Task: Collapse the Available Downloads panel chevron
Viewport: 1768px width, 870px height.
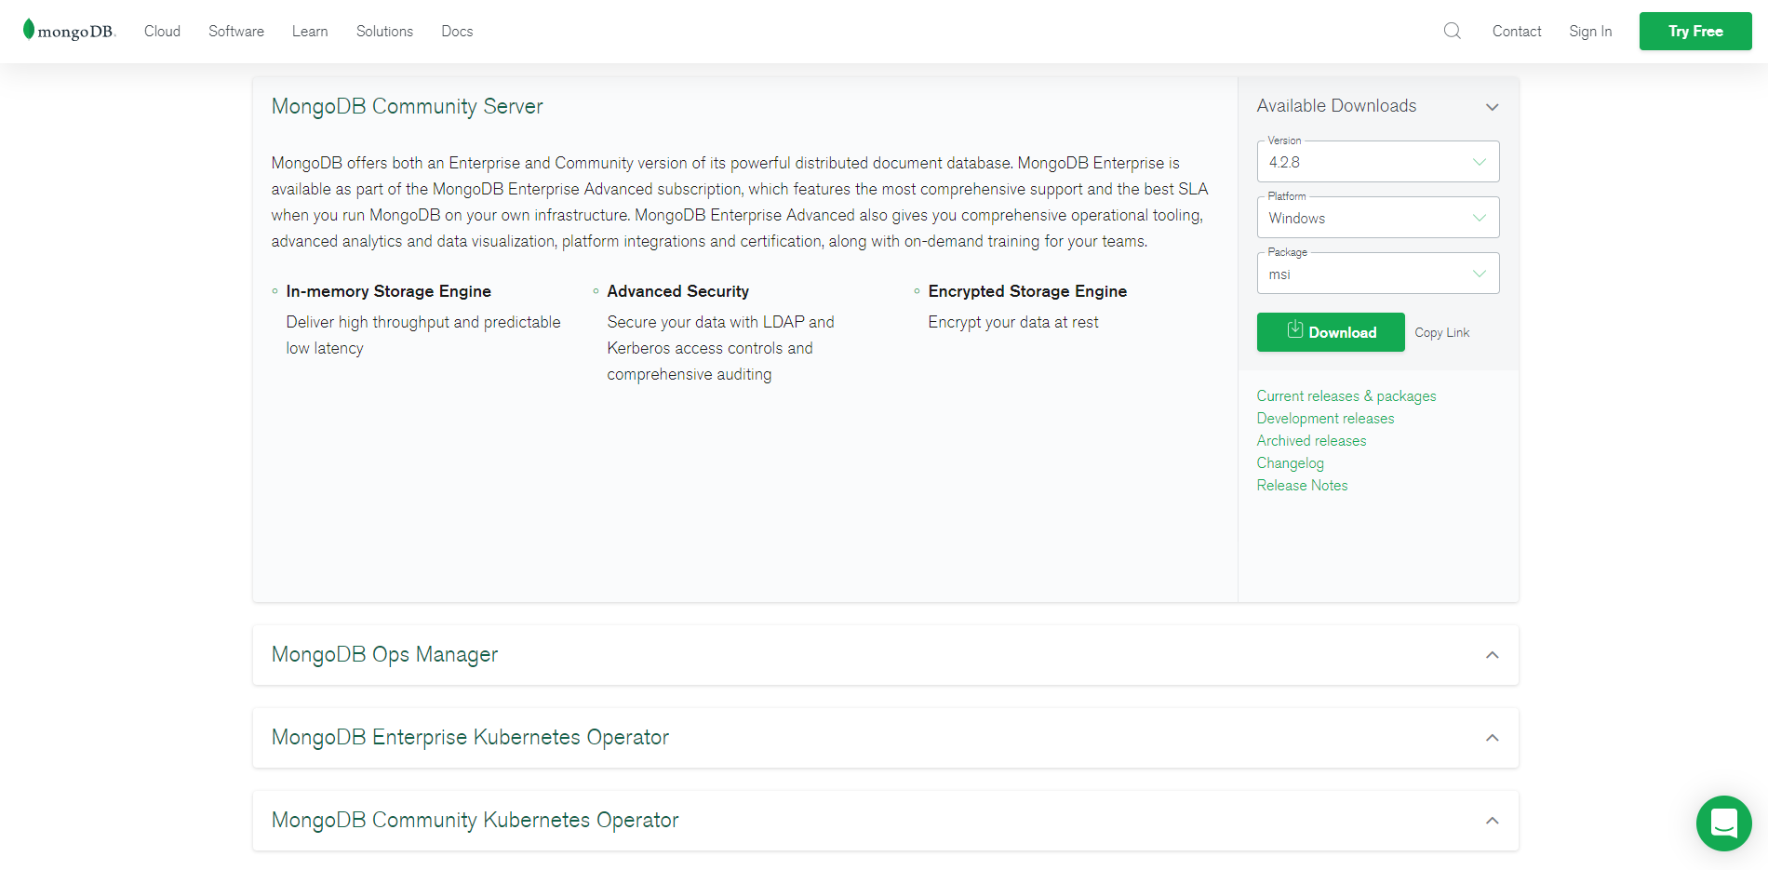Action: point(1493,107)
